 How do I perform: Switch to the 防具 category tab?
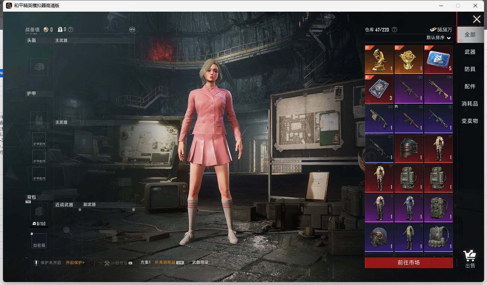[470, 69]
